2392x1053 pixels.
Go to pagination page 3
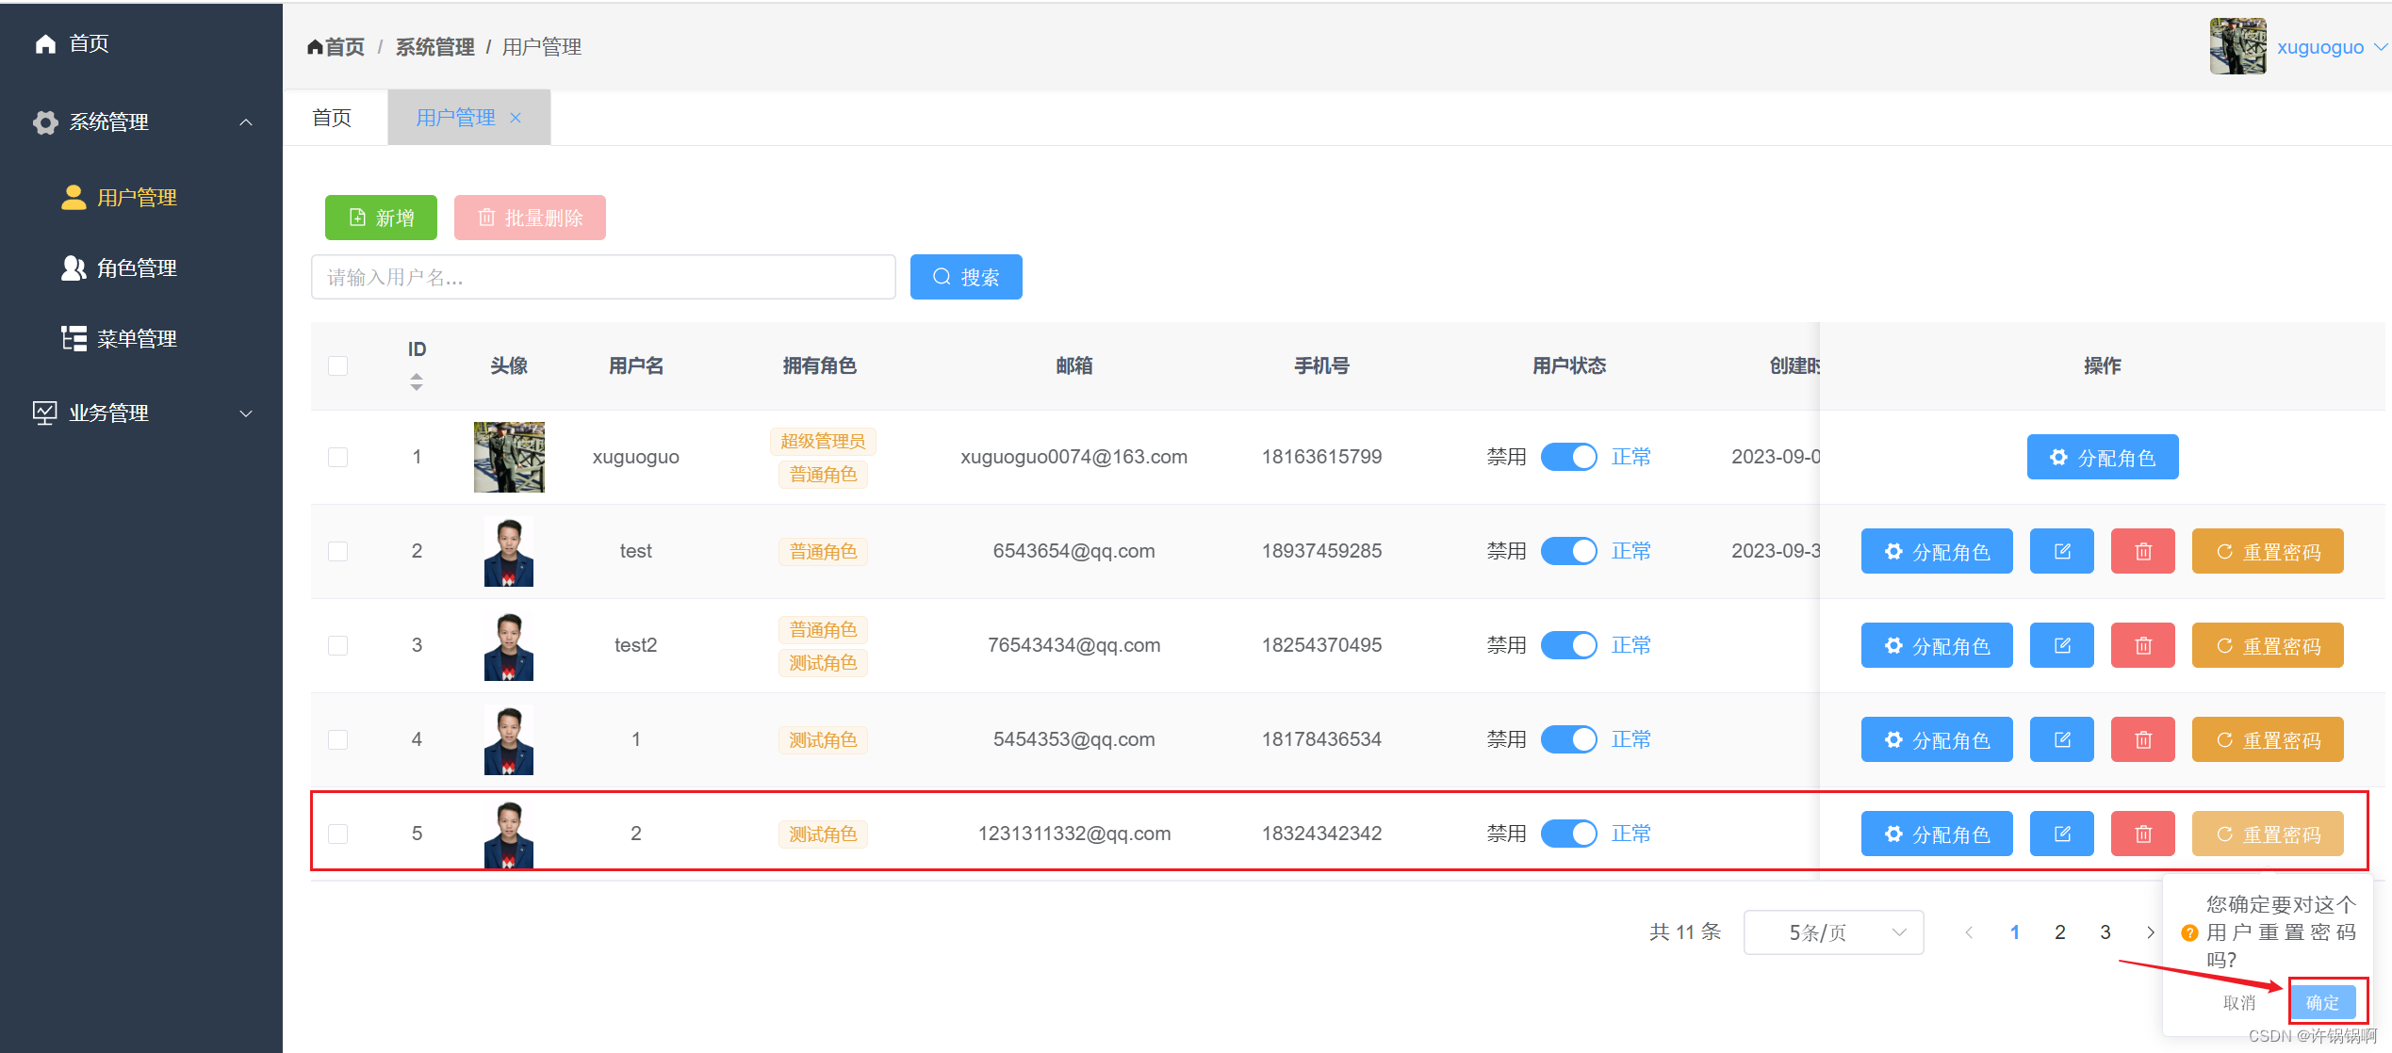tap(2105, 932)
